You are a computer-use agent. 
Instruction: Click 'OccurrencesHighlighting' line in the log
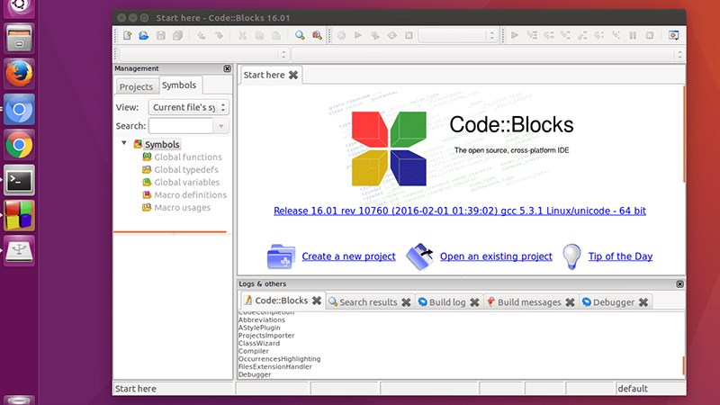279,358
